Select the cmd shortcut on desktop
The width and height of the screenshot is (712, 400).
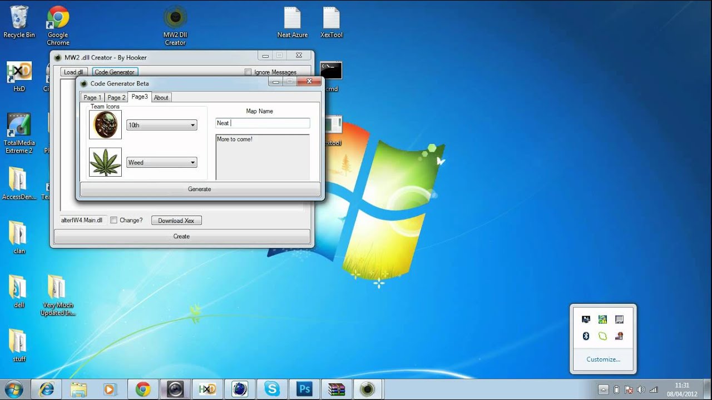click(332, 76)
